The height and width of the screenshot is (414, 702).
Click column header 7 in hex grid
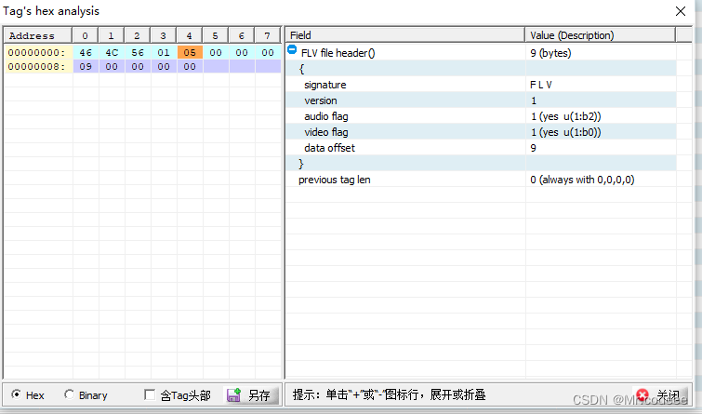tap(267, 35)
